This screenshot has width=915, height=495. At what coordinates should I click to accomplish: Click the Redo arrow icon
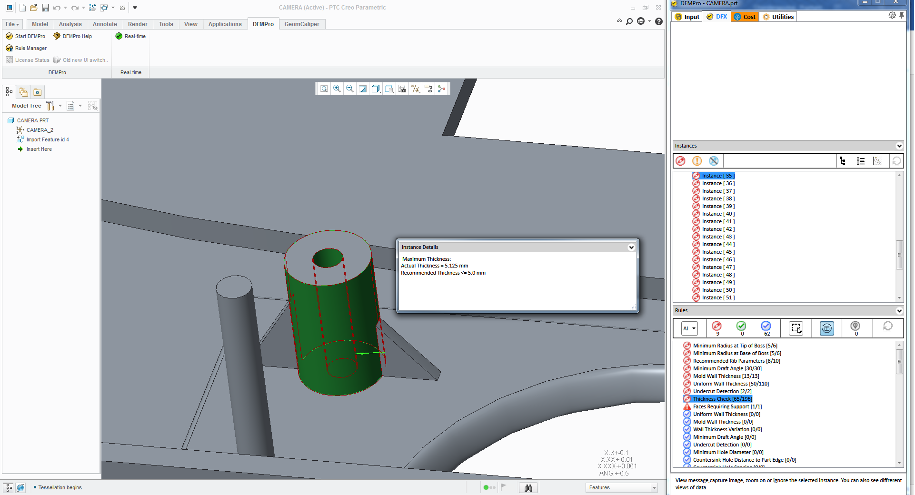coord(75,8)
